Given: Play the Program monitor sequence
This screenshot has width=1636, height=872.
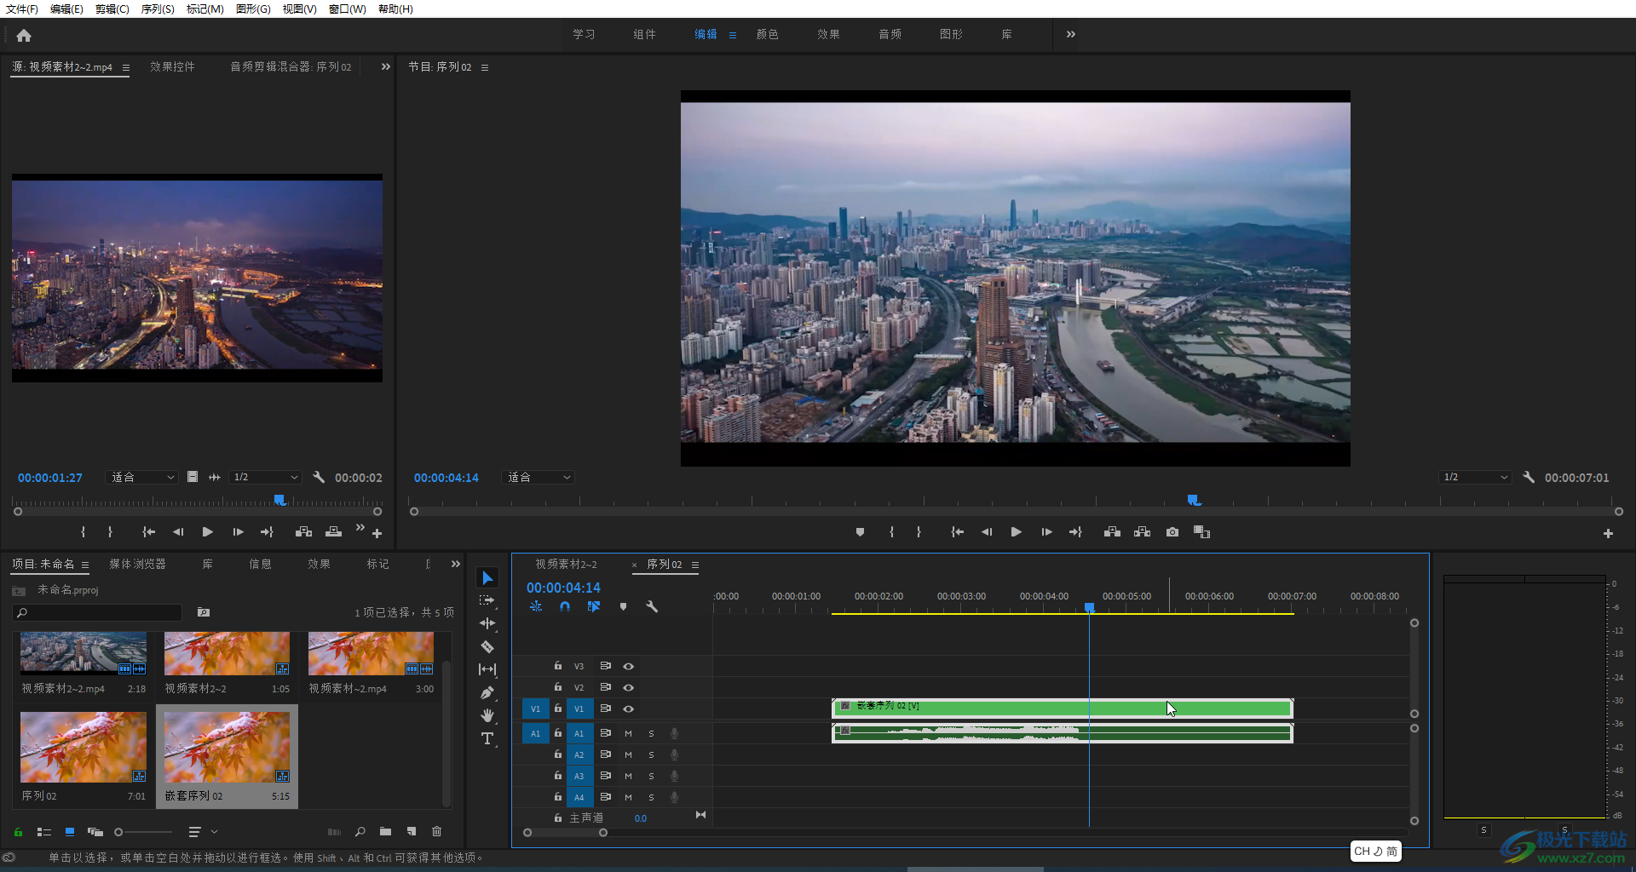Looking at the screenshot, I should [1016, 532].
